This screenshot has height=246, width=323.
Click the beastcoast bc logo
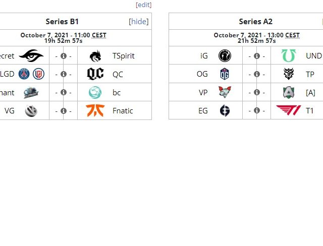[95, 92]
